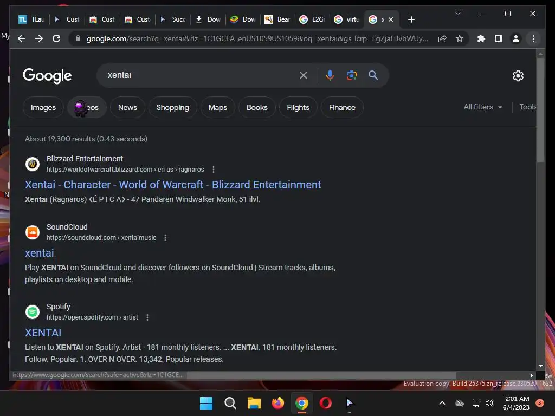Open Windows Start menu
This screenshot has height=416, width=555.
[206, 403]
